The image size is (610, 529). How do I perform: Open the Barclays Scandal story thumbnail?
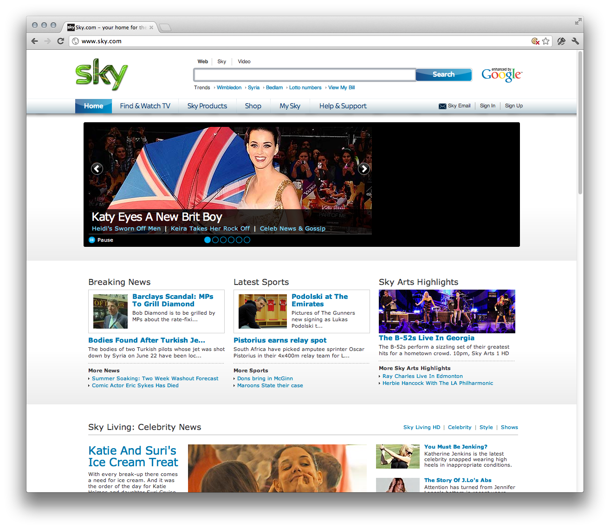tap(110, 311)
